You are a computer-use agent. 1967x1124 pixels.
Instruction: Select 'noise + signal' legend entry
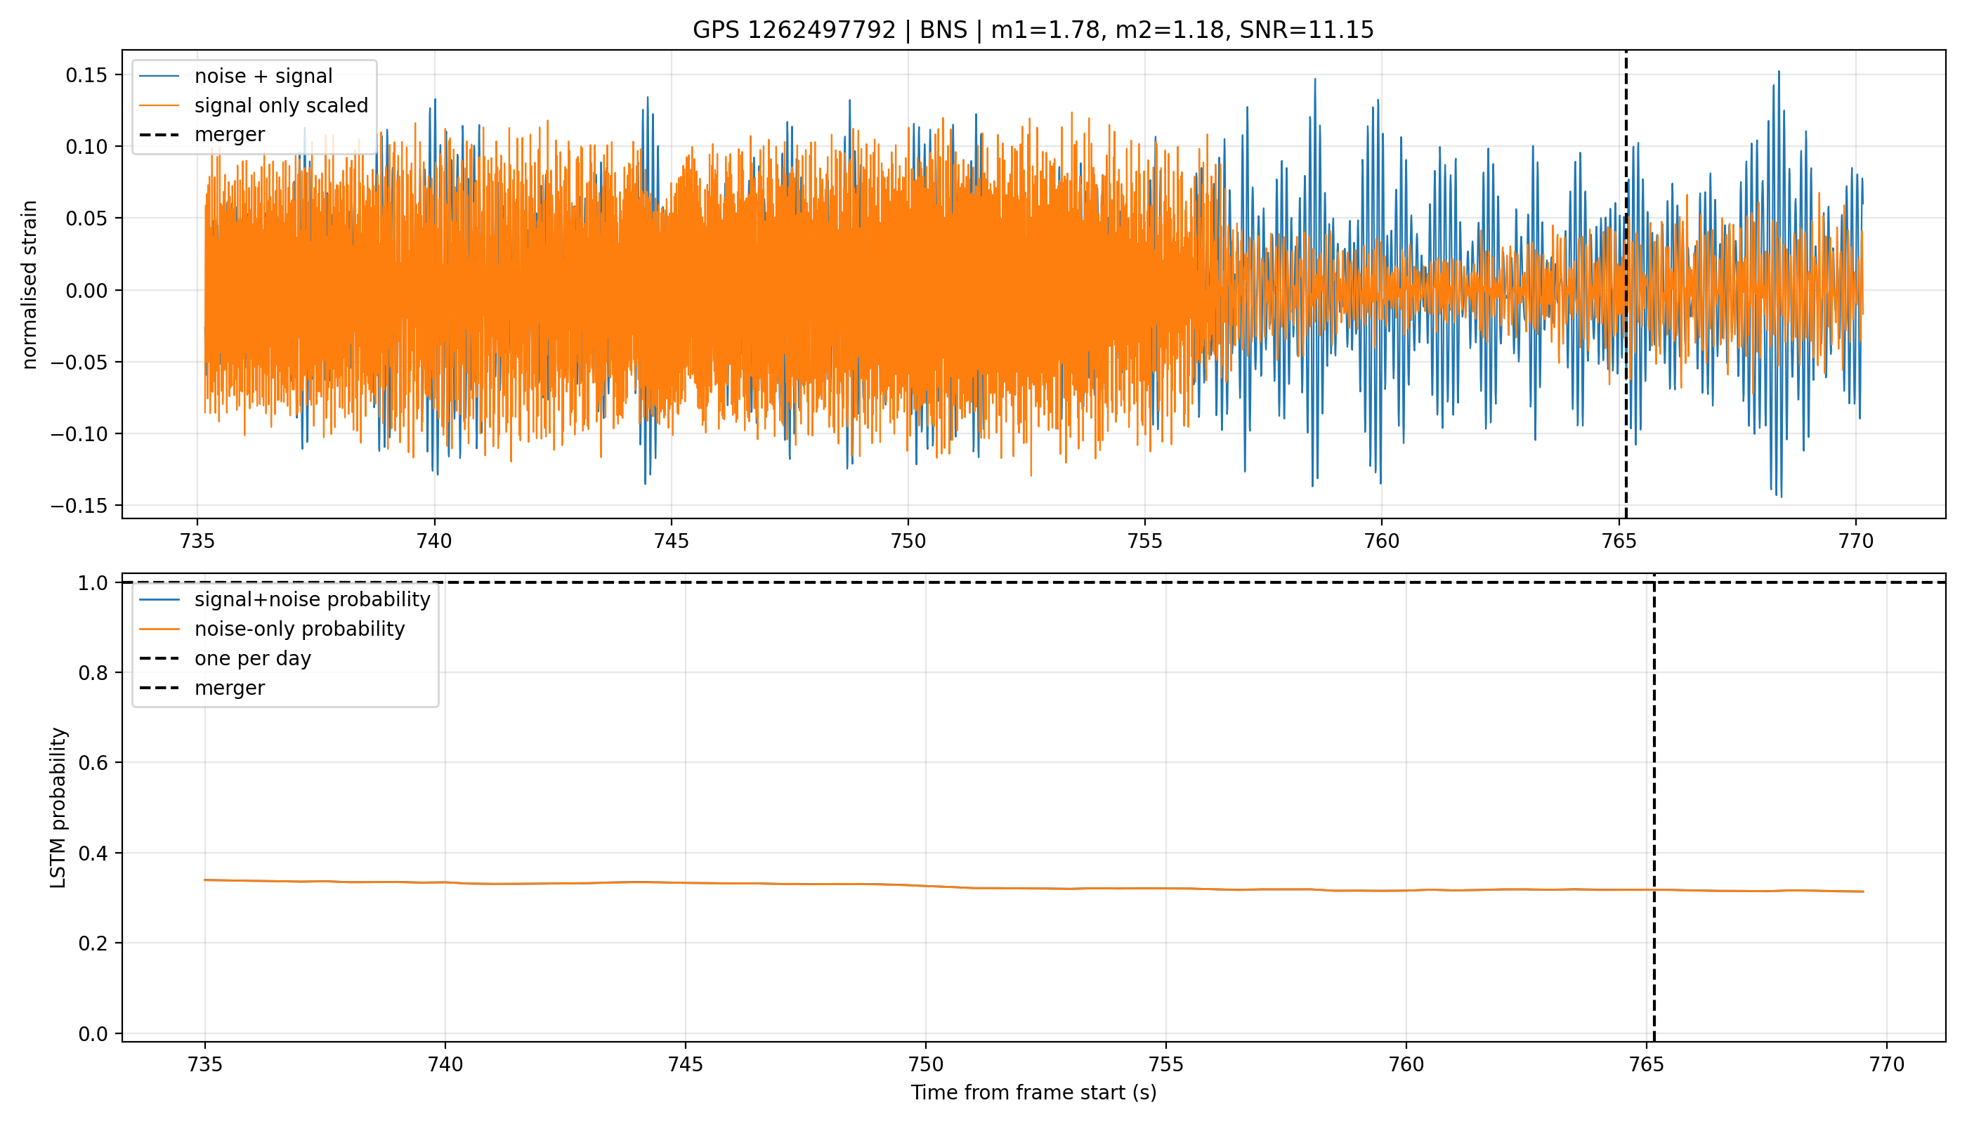(263, 76)
